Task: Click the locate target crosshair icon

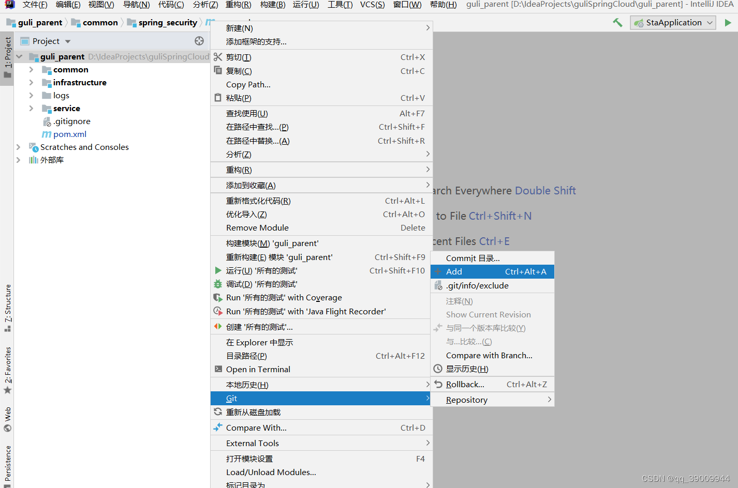Action: click(x=199, y=41)
